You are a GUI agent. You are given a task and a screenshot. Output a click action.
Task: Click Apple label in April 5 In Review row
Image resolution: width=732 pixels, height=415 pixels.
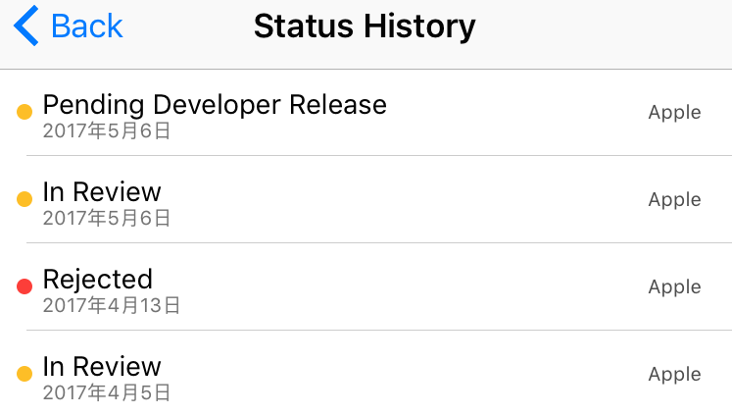point(674,374)
